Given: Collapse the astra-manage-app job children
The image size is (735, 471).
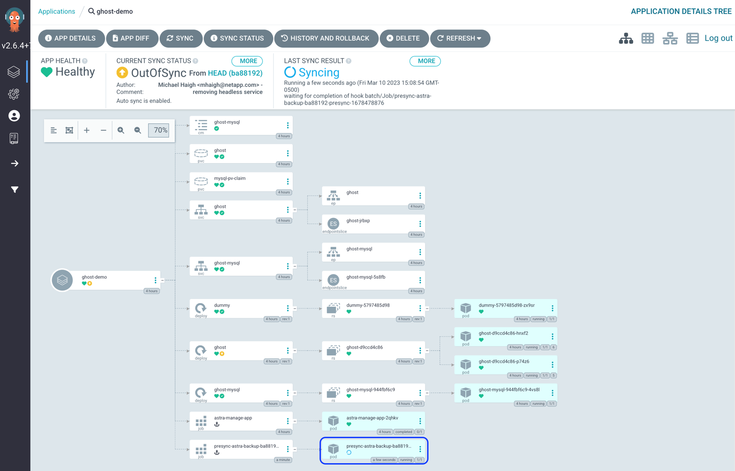Looking at the screenshot, I should pyautogui.click(x=295, y=421).
